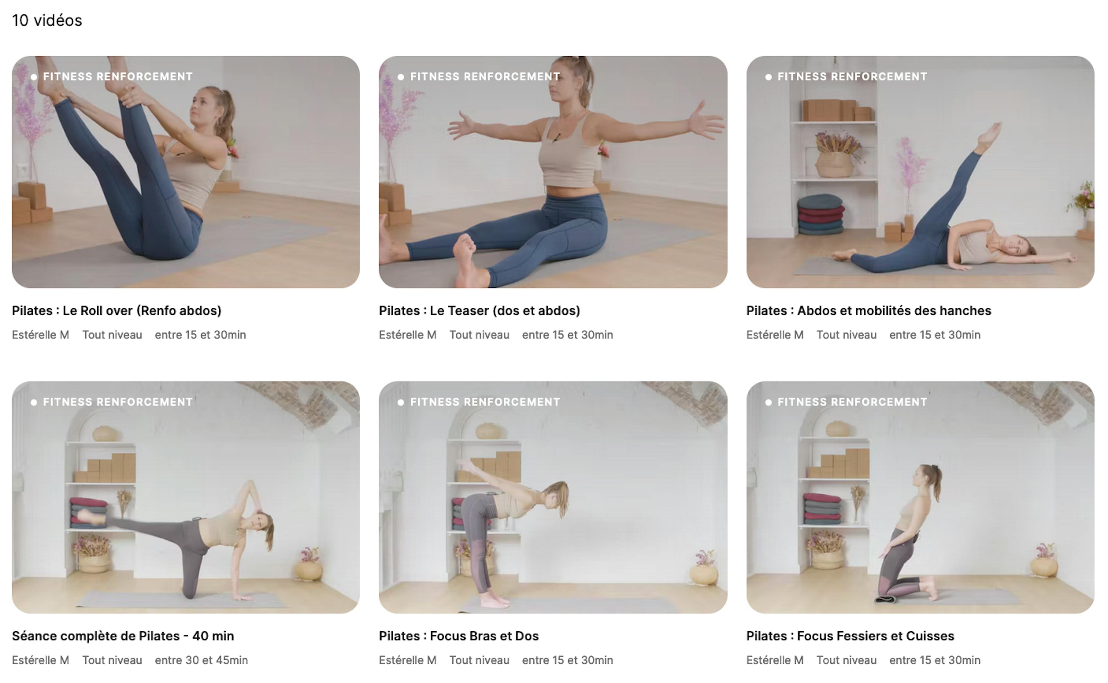This screenshot has width=1108, height=683.
Task: Click 'entre 30 et 45min' duration label
Action: tap(201, 660)
